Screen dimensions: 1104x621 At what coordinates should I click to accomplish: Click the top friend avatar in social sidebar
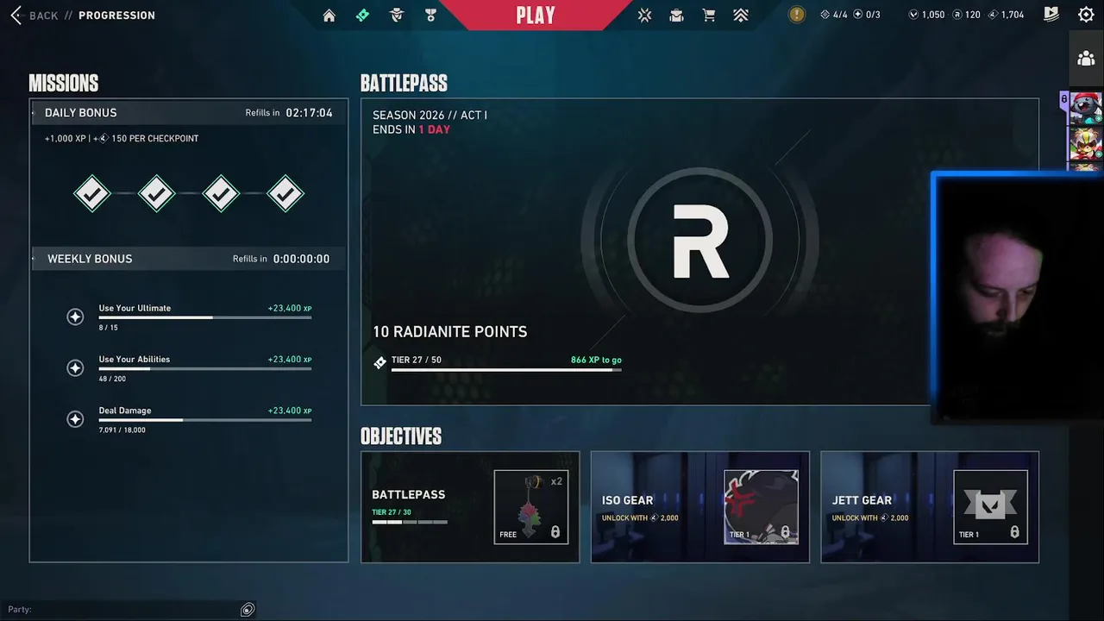click(x=1085, y=109)
